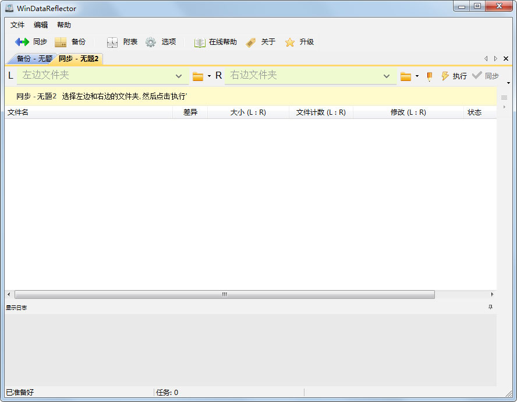Click the 显示日志 panel title

[x=16, y=308]
